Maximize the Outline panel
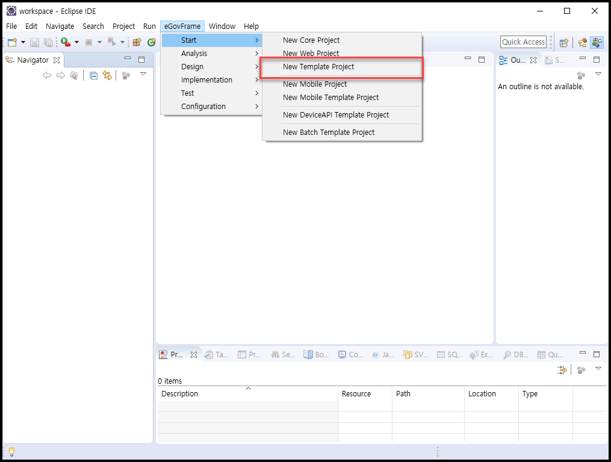This screenshot has width=611, height=462. [x=597, y=60]
